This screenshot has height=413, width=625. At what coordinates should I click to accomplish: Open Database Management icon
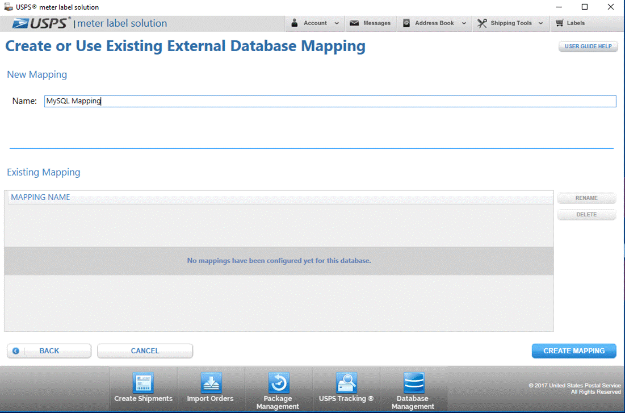tap(414, 383)
